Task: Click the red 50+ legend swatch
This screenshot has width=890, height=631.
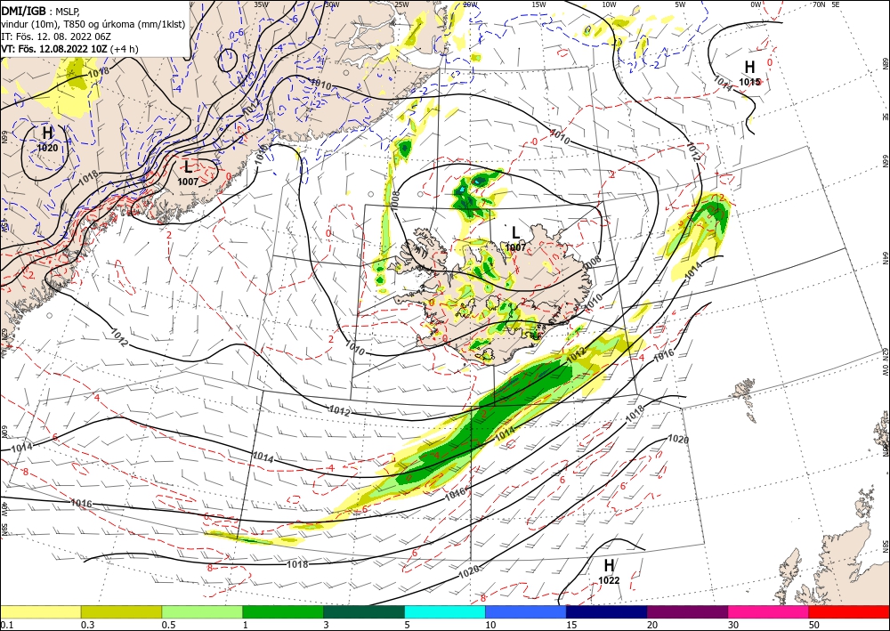Action: coord(849,611)
